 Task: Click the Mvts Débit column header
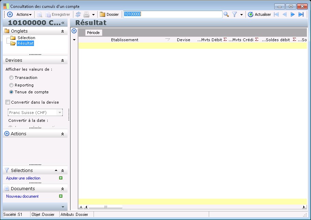(210, 40)
